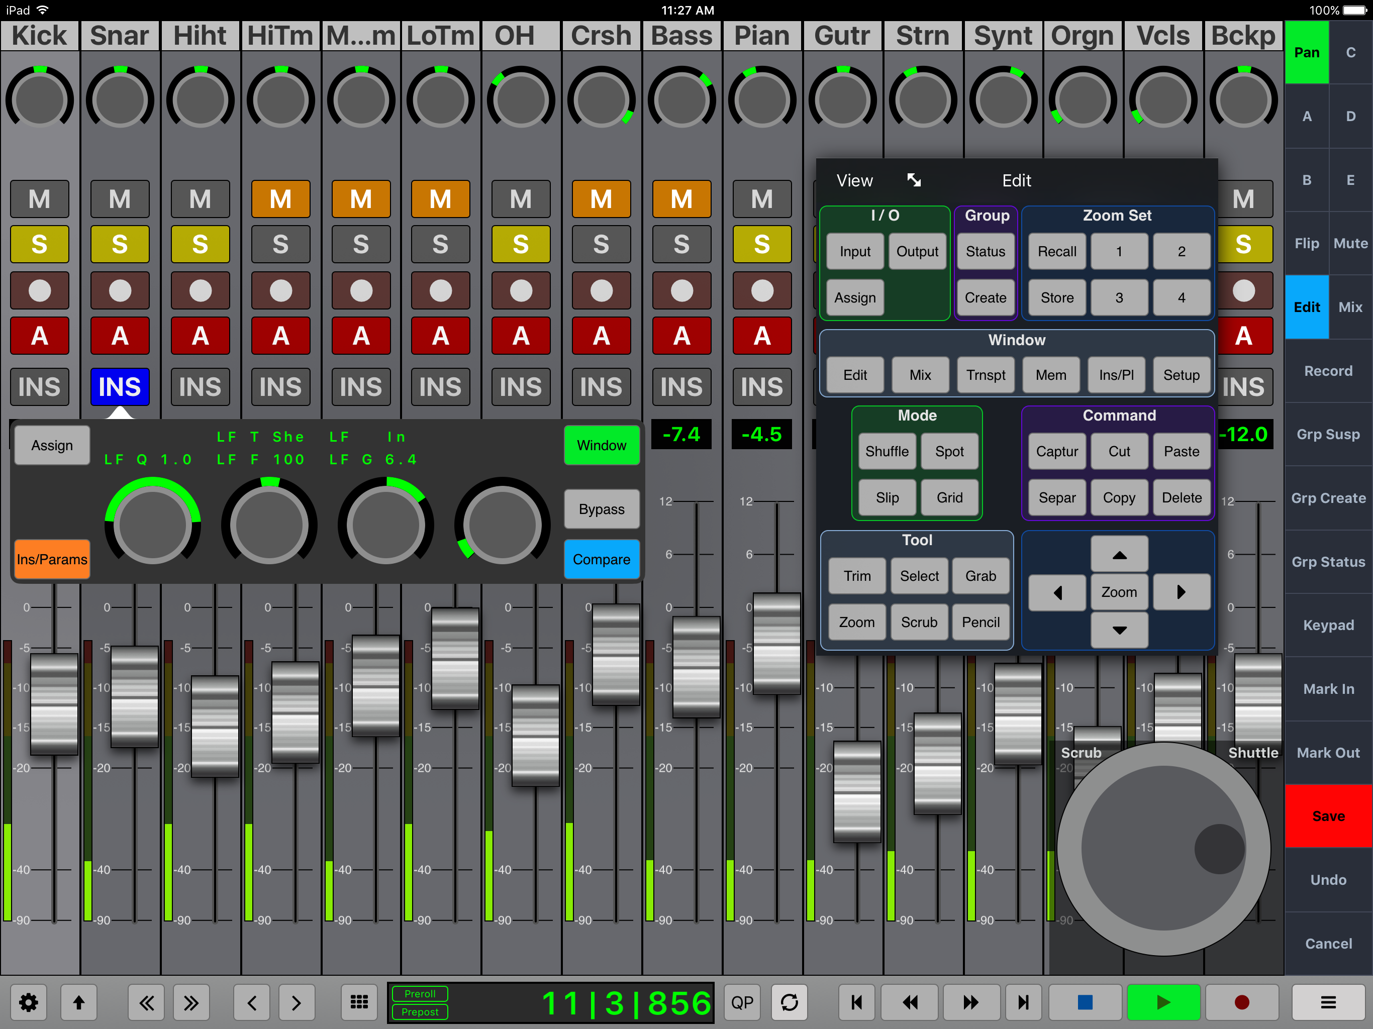Tap the hamburger menu icon
Viewport: 1373px width, 1029px height.
tap(1328, 1002)
